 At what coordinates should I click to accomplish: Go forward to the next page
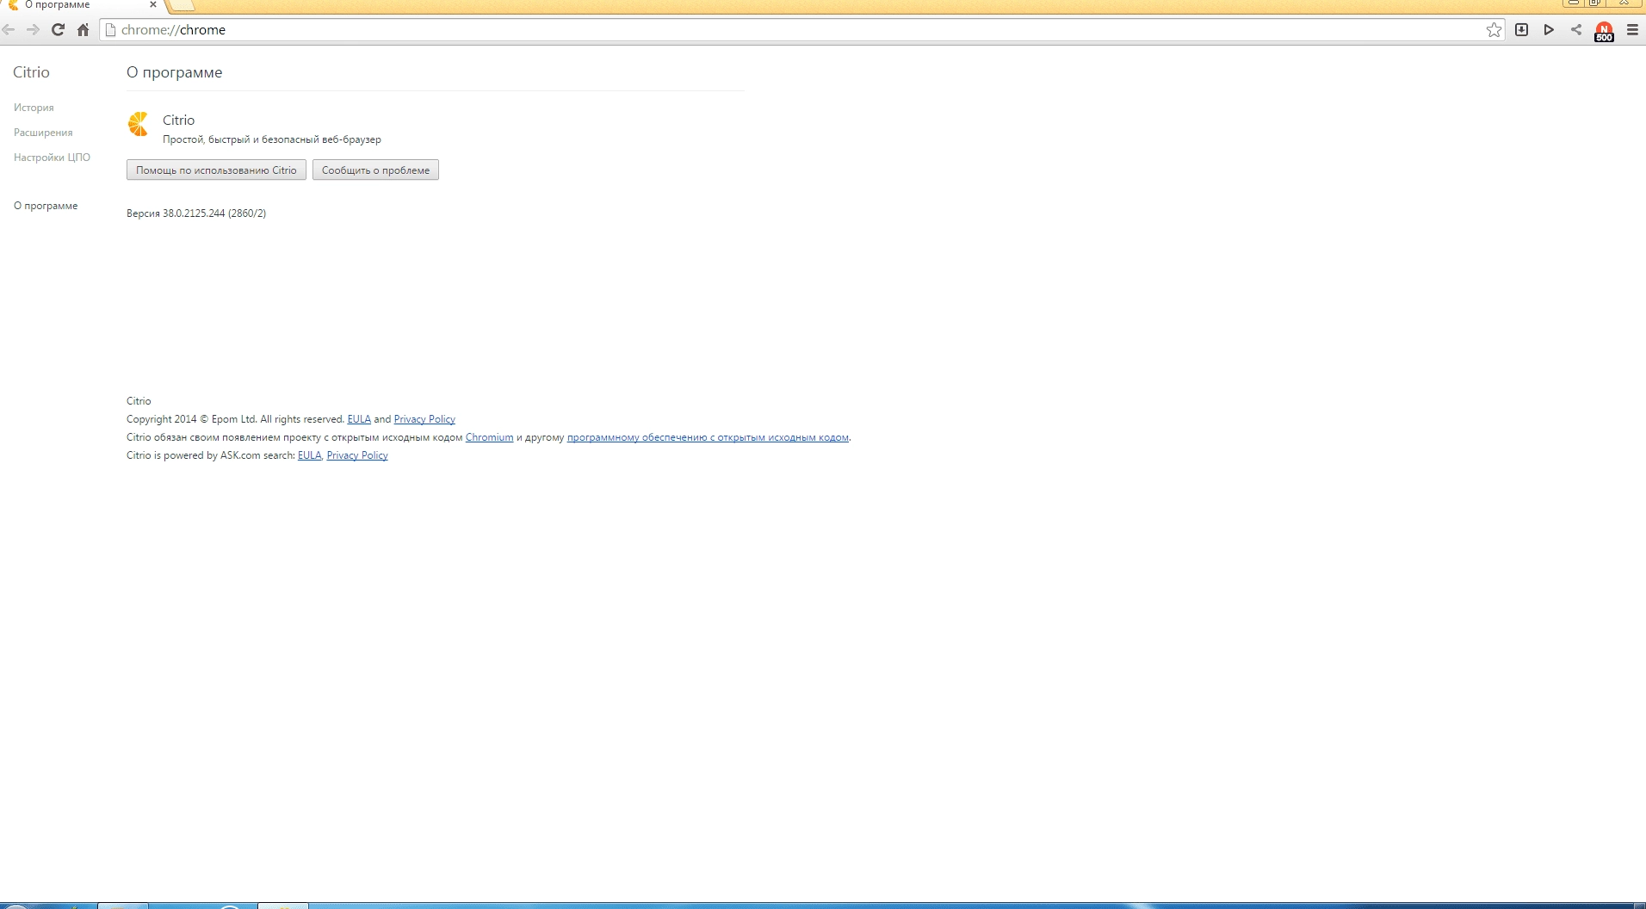pos(33,30)
